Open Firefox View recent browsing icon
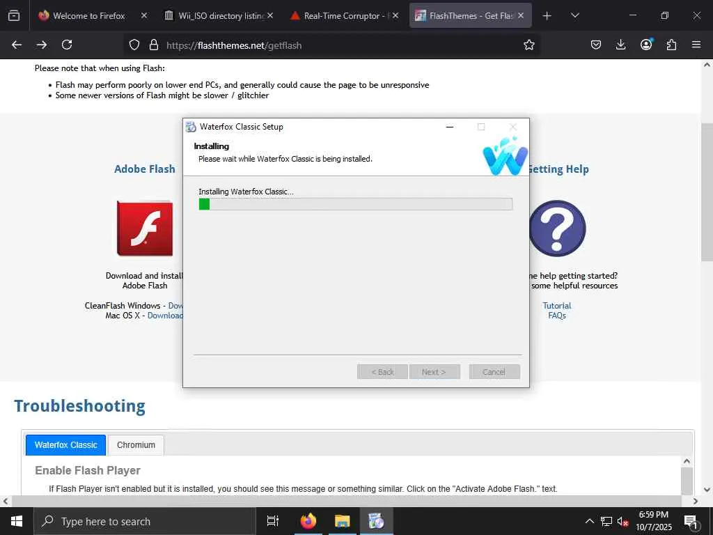The height and width of the screenshot is (535, 713). pos(14,15)
